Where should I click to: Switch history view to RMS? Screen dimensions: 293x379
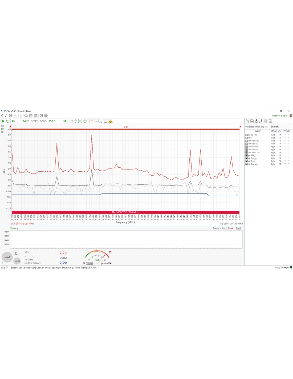(238, 228)
